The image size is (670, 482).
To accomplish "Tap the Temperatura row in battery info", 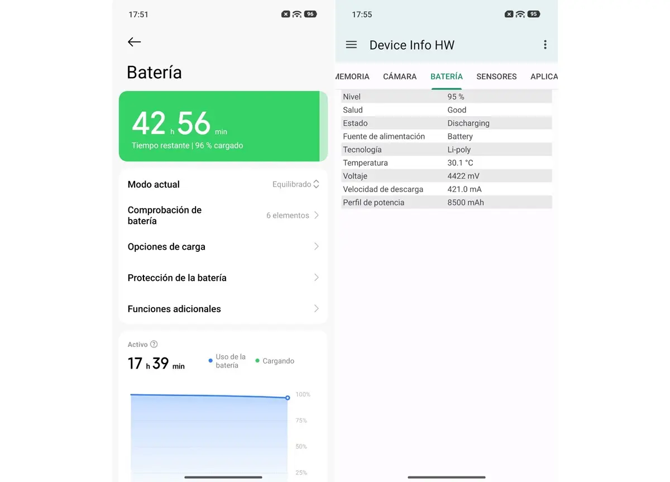I will (447, 163).
